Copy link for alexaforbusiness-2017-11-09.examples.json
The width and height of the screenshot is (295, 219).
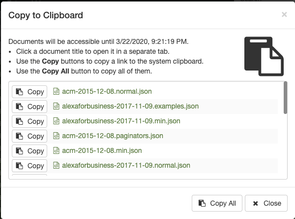(x=29, y=107)
